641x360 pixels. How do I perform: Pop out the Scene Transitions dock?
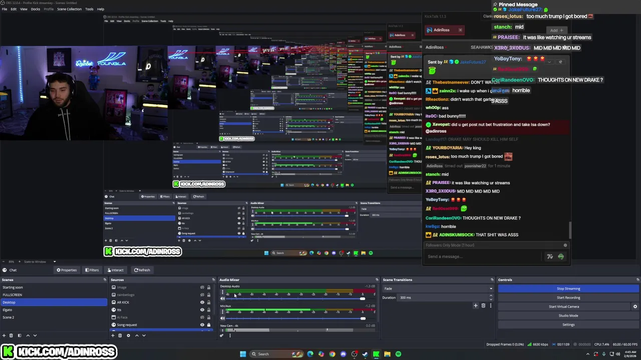492,279
